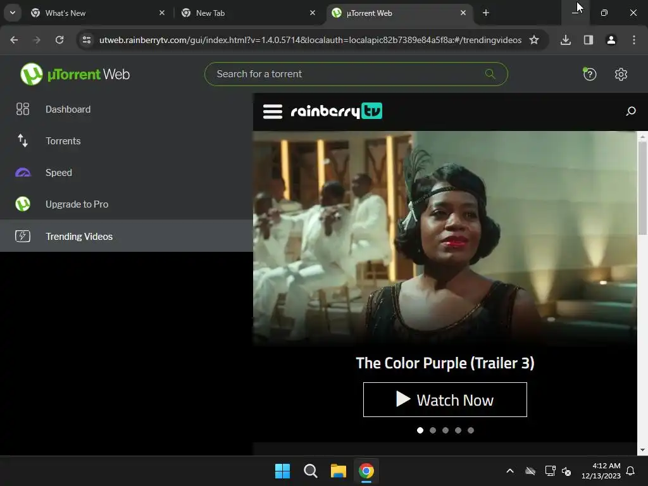Image resolution: width=648 pixels, height=486 pixels.
Task: Click the cloud sync tray icon
Action: tap(530, 471)
